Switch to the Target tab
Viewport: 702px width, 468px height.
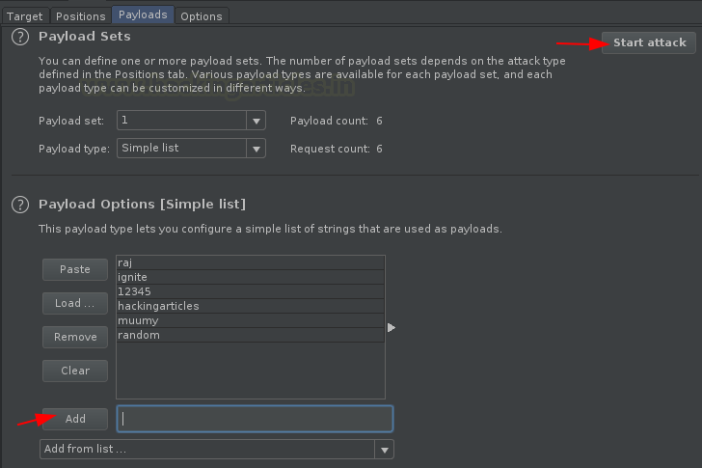click(x=24, y=15)
